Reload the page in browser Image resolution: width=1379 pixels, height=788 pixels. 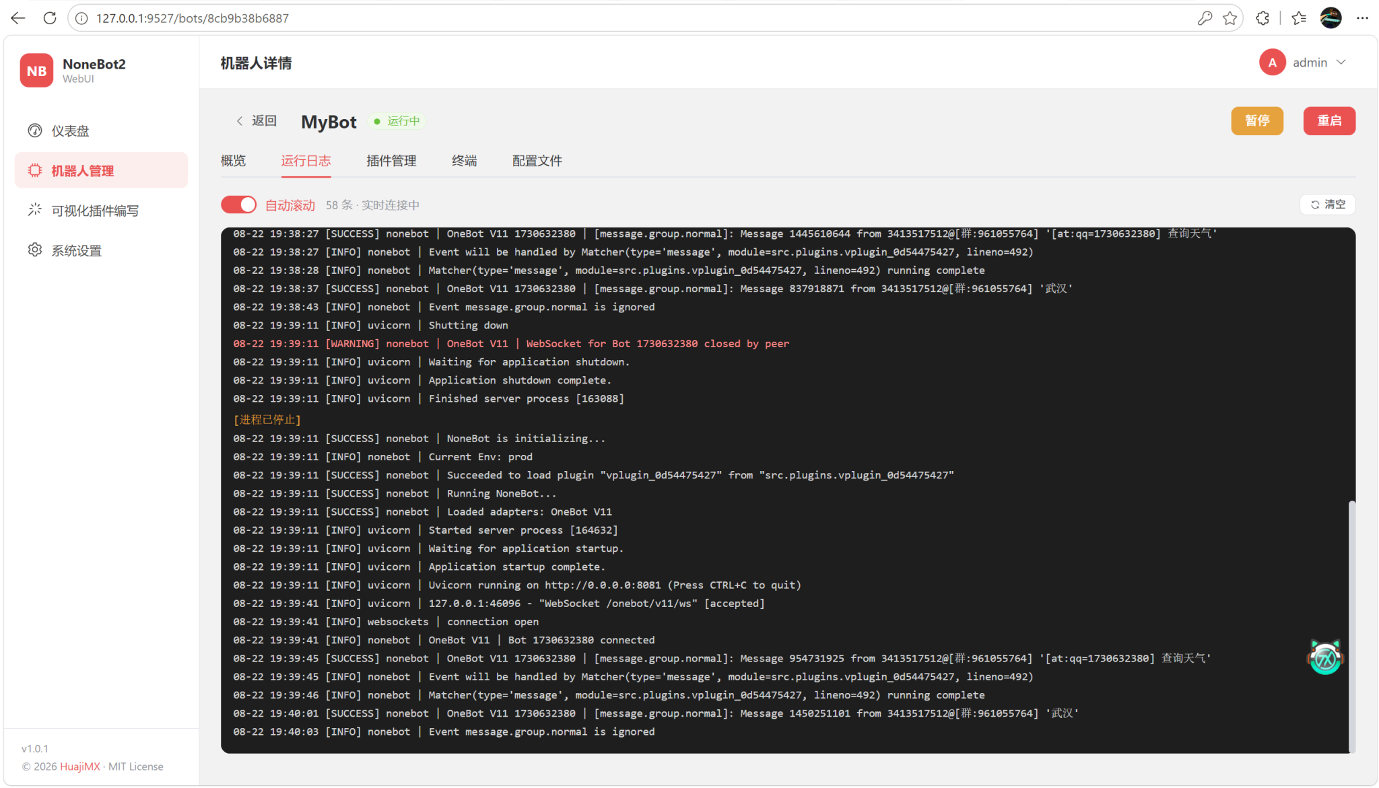coord(50,18)
